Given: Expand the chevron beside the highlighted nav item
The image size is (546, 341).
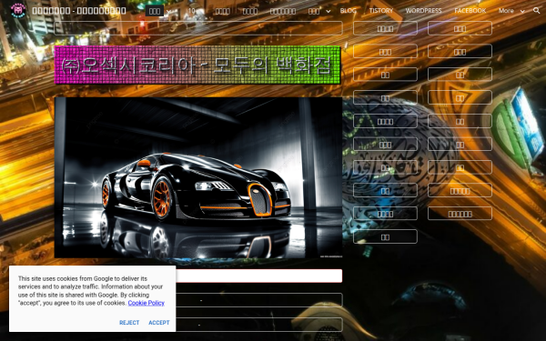Looking at the screenshot, I should (169, 11).
